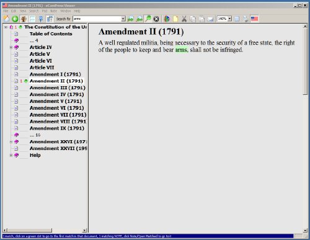Click the envelope mail icon
Screen dimensions: 310x240
pyautogui.click(x=210, y=19)
